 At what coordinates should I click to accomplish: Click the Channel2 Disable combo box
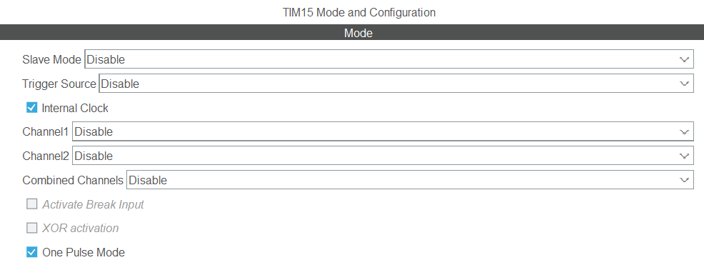(383, 156)
